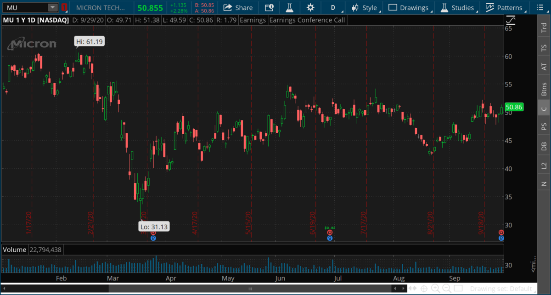Click the flask icon beside Share

[x=289, y=7]
